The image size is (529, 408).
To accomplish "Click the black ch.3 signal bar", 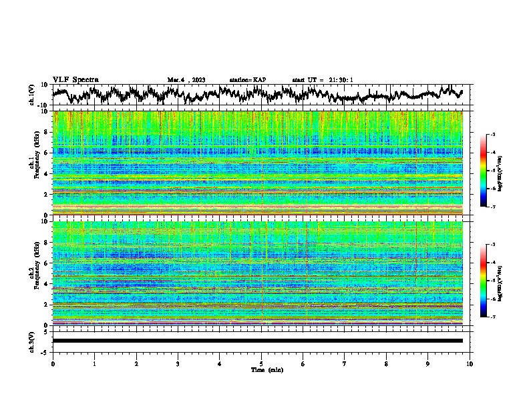I will click(x=258, y=341).
